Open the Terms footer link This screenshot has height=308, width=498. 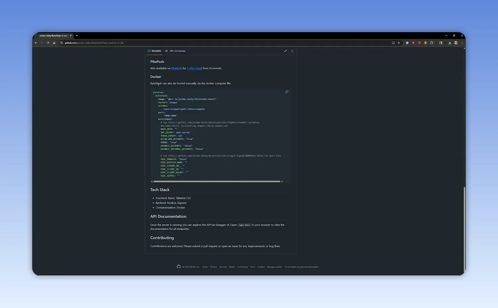[205, 267]
